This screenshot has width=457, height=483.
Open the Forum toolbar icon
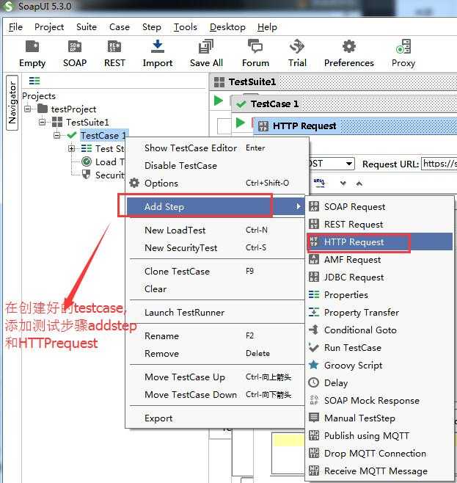(x=255, y=46)
